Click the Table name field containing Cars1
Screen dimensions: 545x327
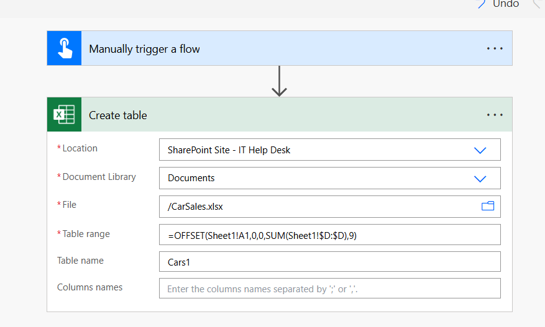[x=329, y=262]
